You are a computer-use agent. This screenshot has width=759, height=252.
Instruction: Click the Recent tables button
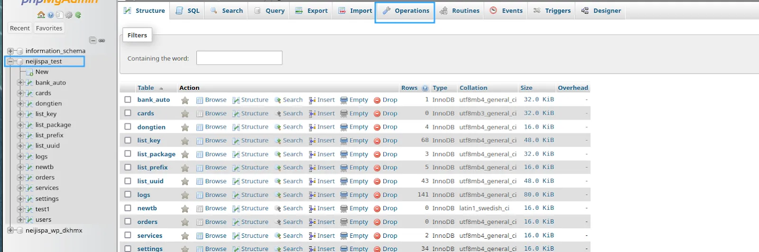20,28
